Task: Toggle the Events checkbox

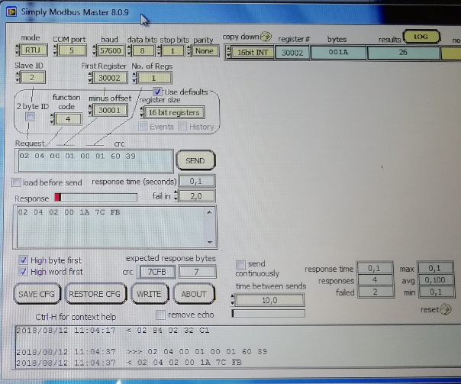Action: tap(143, 127)
